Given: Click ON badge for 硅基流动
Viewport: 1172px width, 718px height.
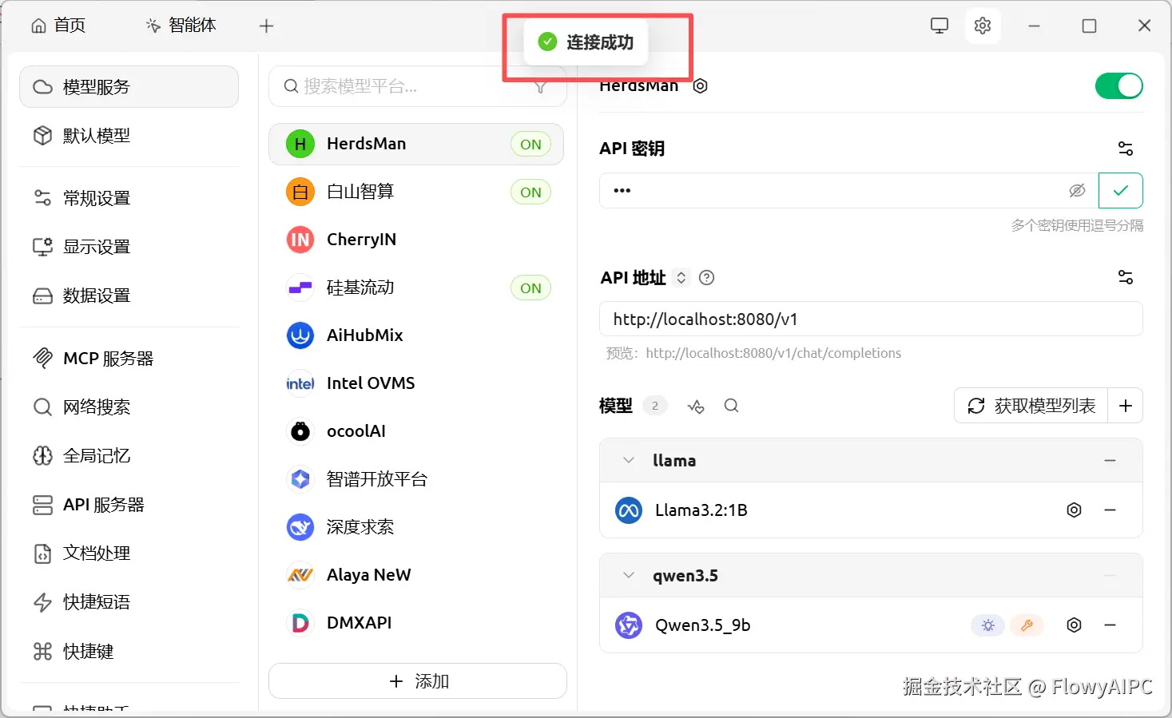Looking at the screenshot, I should 530,288.
